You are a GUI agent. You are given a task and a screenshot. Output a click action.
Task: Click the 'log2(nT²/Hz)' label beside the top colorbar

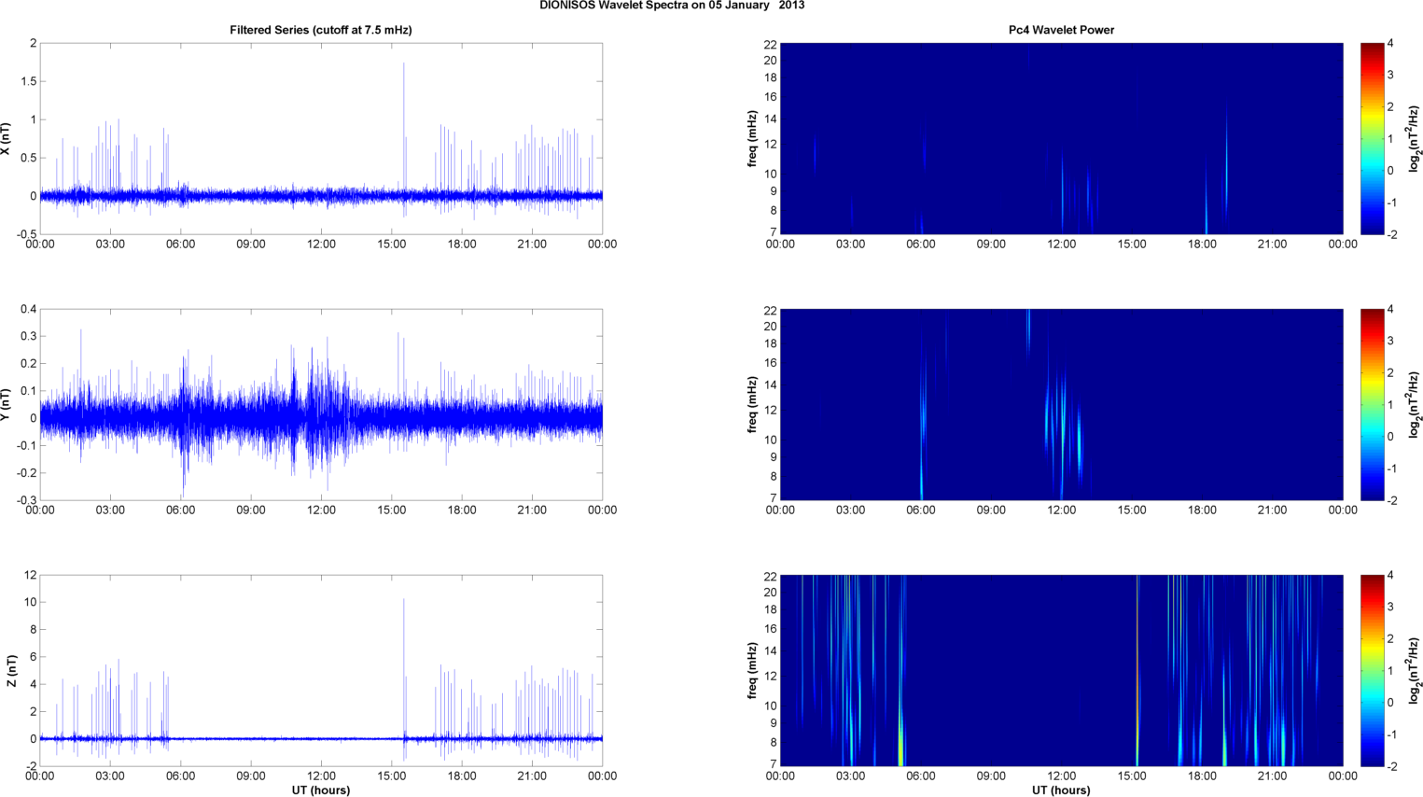pyautogui.click(x=1415, y=139)
